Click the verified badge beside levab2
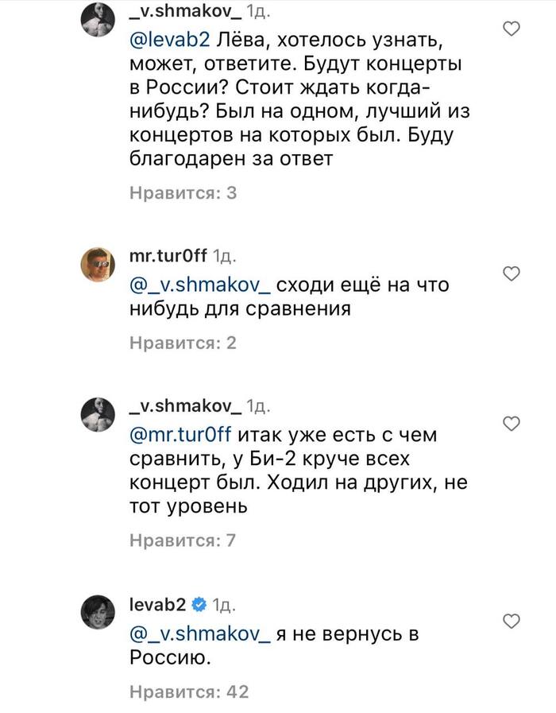Screen dimensions: 556x713 [199, 605]
